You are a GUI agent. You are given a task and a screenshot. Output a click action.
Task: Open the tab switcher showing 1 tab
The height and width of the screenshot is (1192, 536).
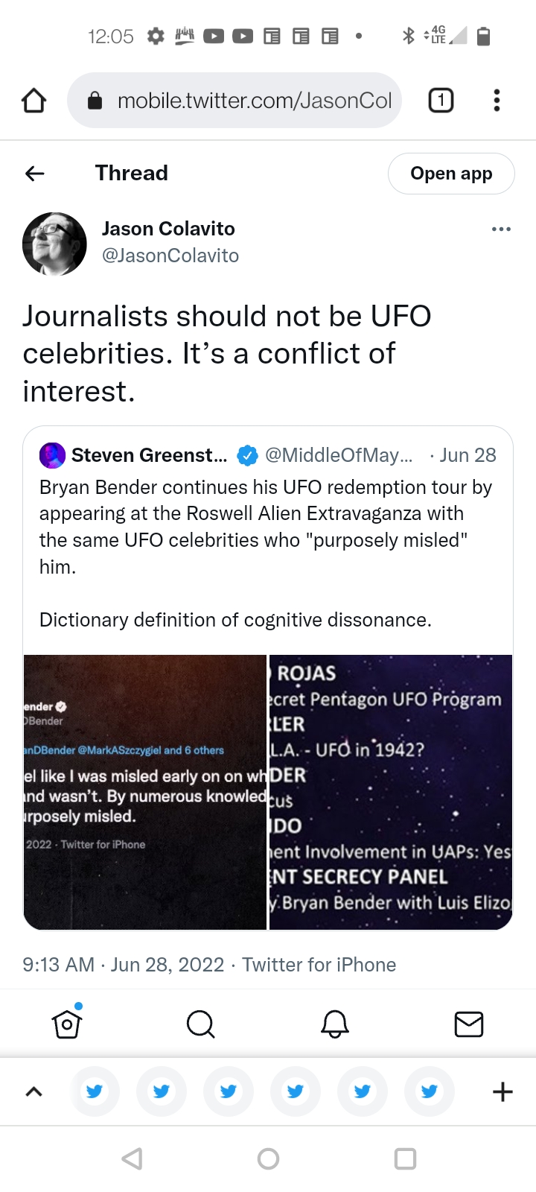click(x=441, y=100)
